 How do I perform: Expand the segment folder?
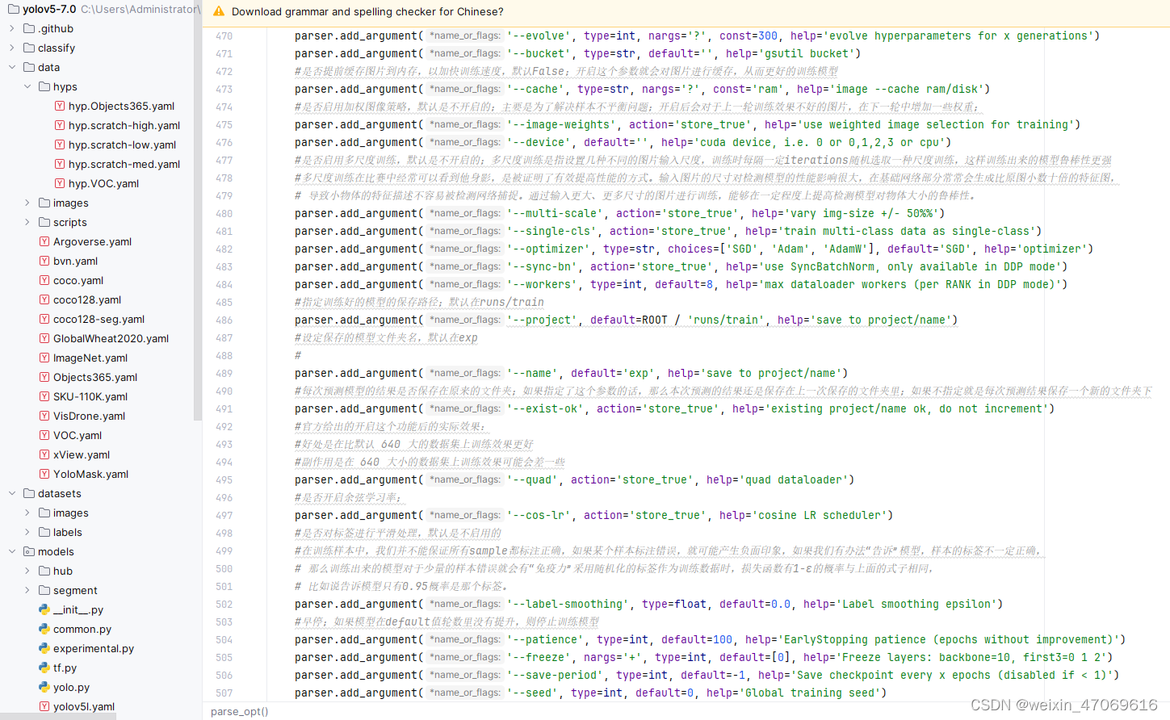point(27,590)
